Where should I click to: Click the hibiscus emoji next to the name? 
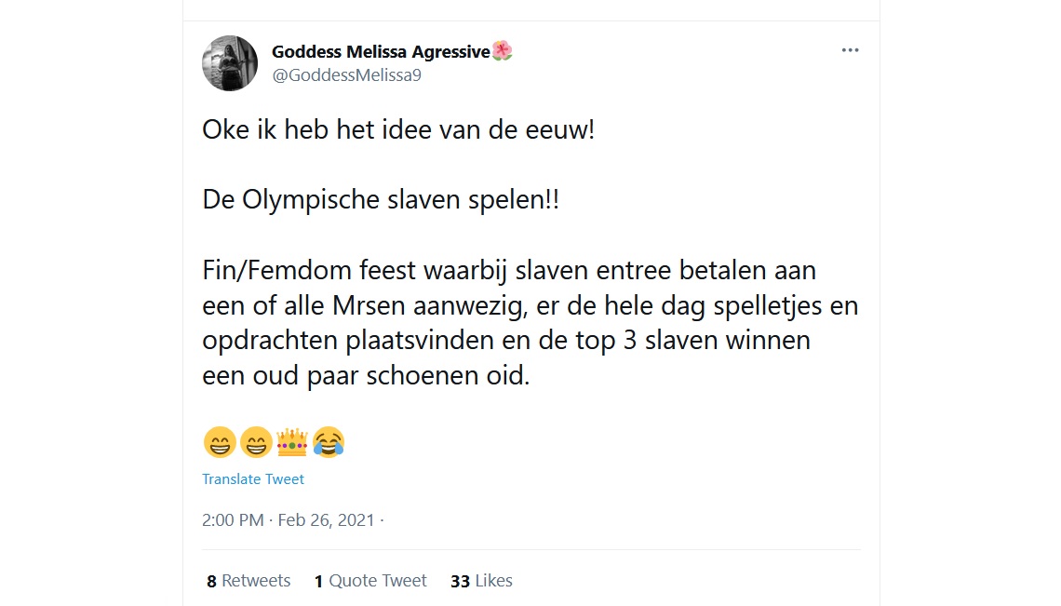coord(503,51)
